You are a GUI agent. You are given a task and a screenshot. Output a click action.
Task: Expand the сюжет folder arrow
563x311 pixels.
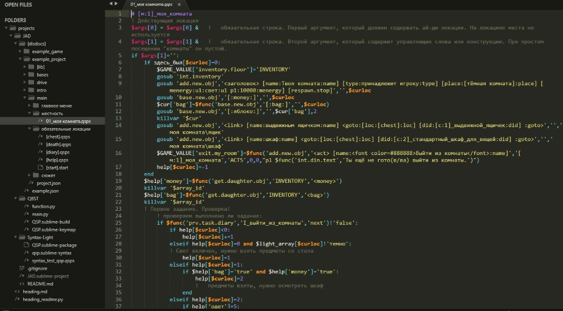tap(30, 175)
